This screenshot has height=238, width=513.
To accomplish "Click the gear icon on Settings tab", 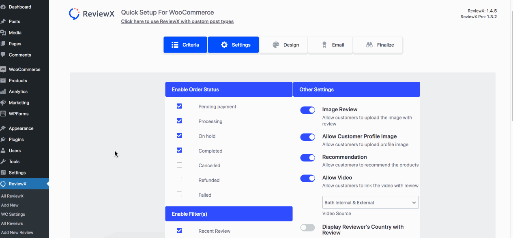I will click(224, 45).
